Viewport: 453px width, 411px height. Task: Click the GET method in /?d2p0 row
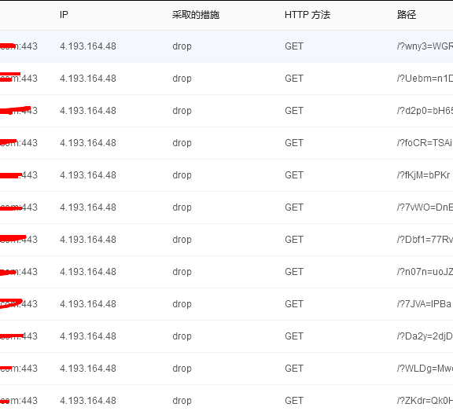click(x=294, y=111)
